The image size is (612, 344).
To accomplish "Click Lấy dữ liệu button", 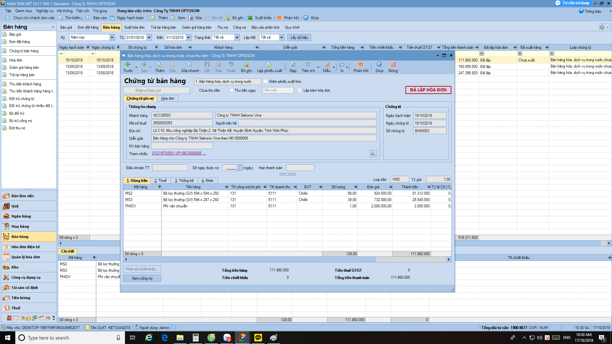I will 299,38.
